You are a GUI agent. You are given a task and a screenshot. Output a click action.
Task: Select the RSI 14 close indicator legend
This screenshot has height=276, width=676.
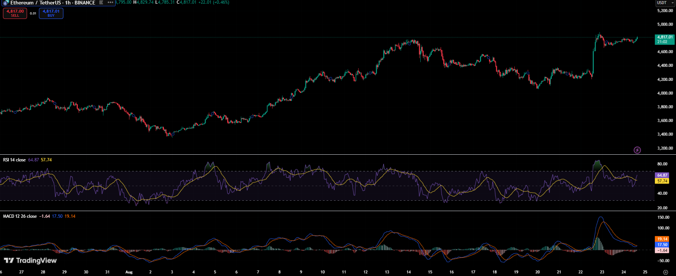14,160
